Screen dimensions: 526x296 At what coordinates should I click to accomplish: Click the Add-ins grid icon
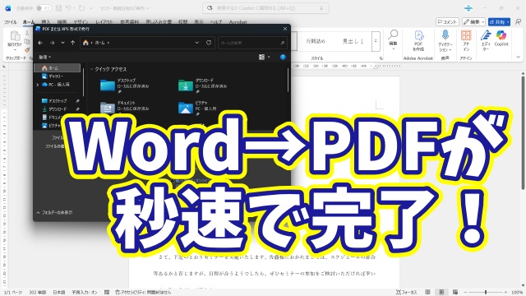click(466, 35)
